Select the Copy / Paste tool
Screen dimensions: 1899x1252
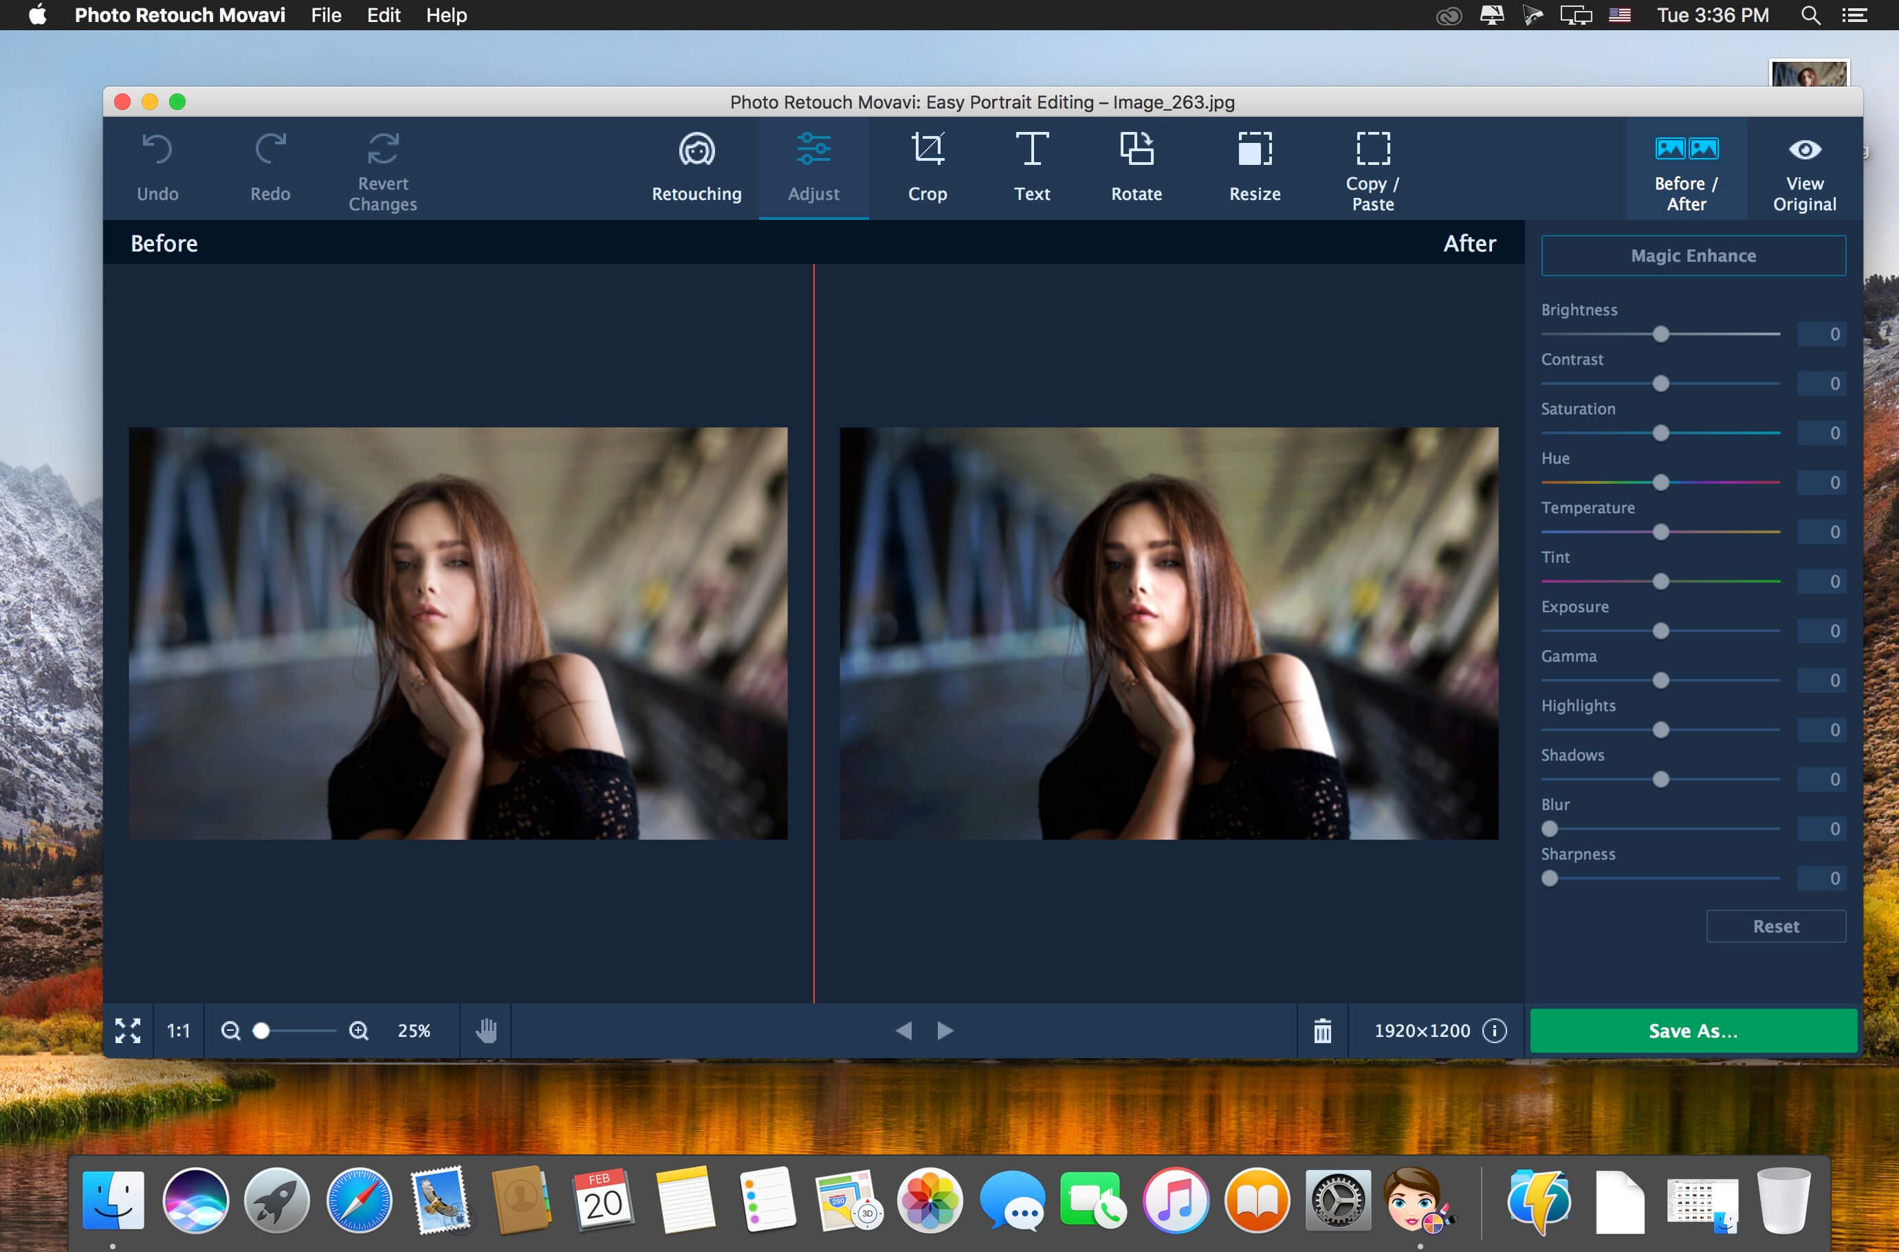pyautogui.click(x=1372, y=168)
